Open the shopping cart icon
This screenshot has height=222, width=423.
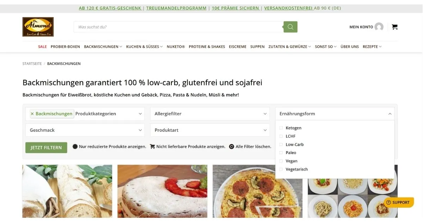pos(394,27)
